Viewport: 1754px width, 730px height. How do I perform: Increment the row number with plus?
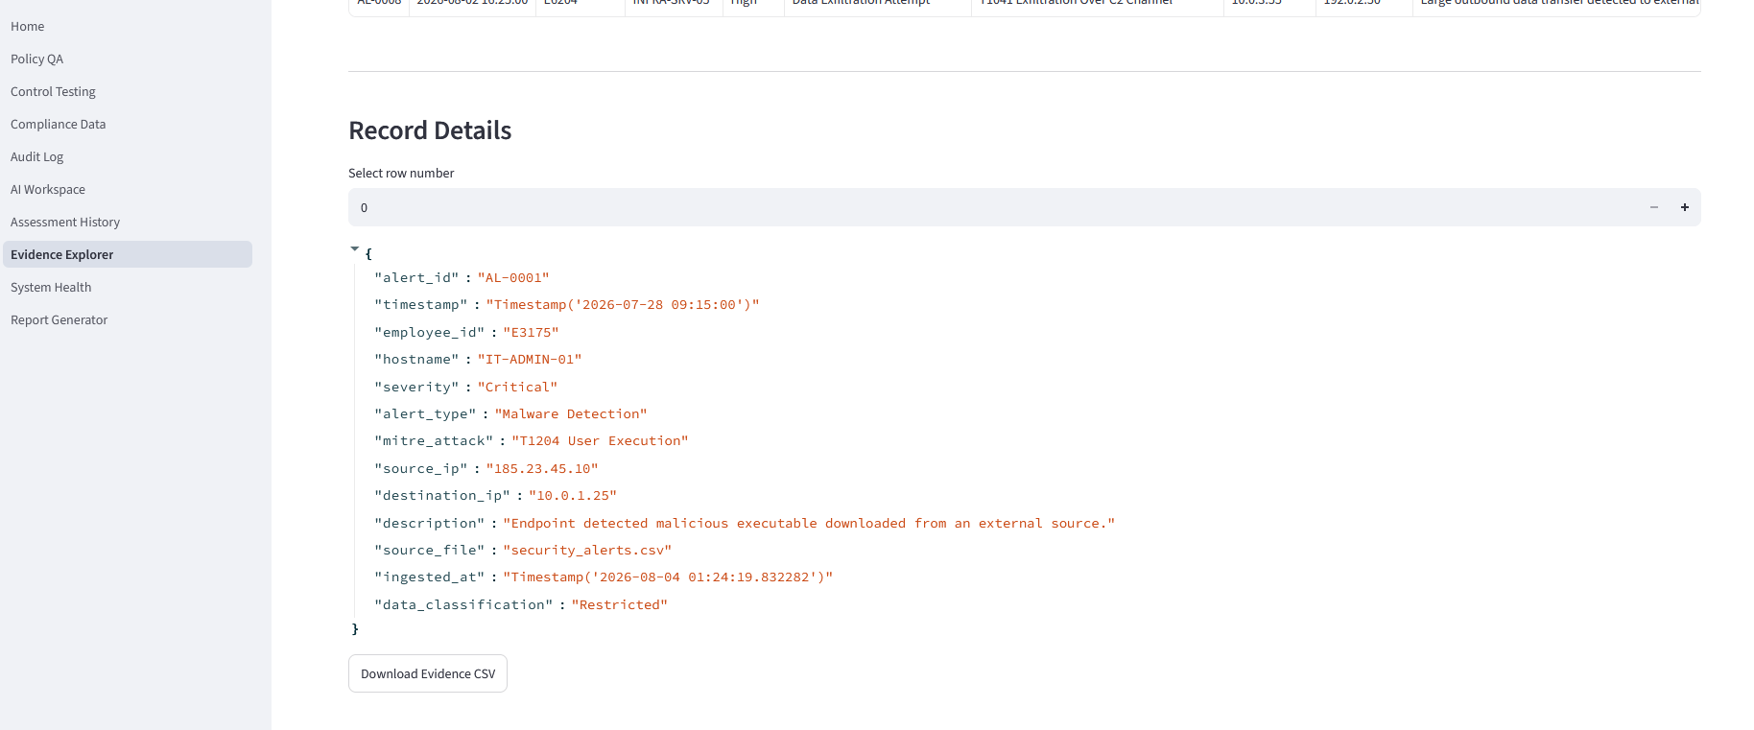point(1685,207)
